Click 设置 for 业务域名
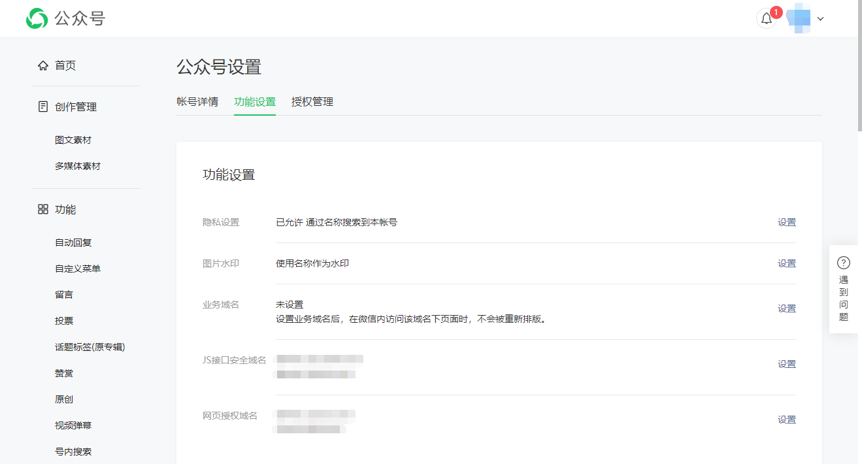862x464 pixels. tap(787, 308)
